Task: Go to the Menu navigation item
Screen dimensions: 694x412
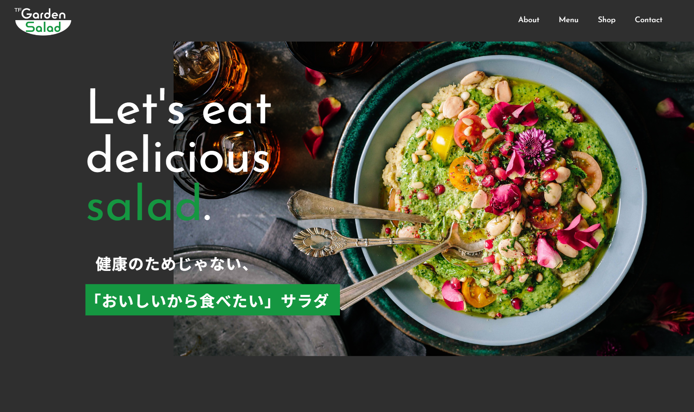Action: pyautogui.click(x=568, y=20)
